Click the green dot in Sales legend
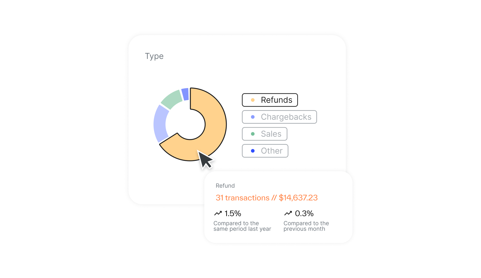The image size is (481, 278). (x=253, y=134)
